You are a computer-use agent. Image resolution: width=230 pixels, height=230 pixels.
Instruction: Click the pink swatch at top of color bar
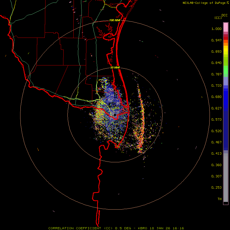coord(226,27)
